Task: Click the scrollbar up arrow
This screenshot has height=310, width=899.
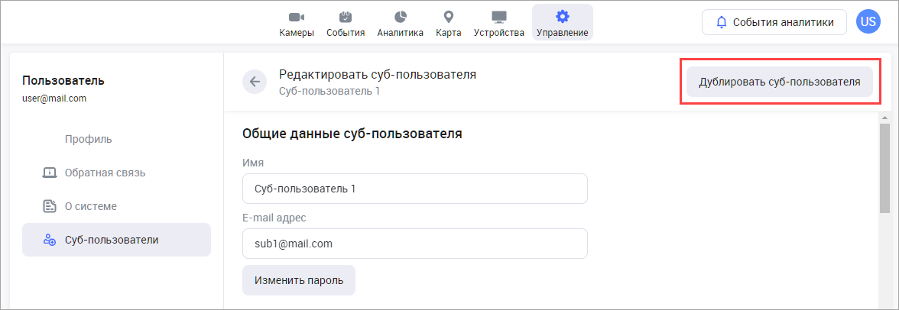Action: [x=884, y=118]
